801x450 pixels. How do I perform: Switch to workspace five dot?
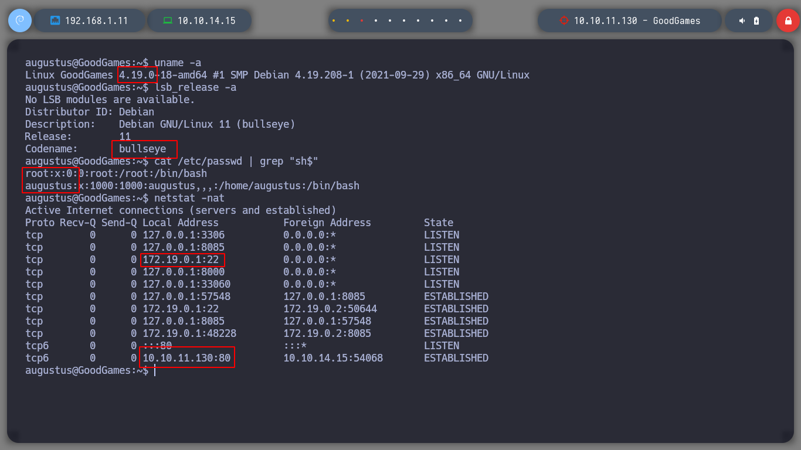[x=390, y=21]
